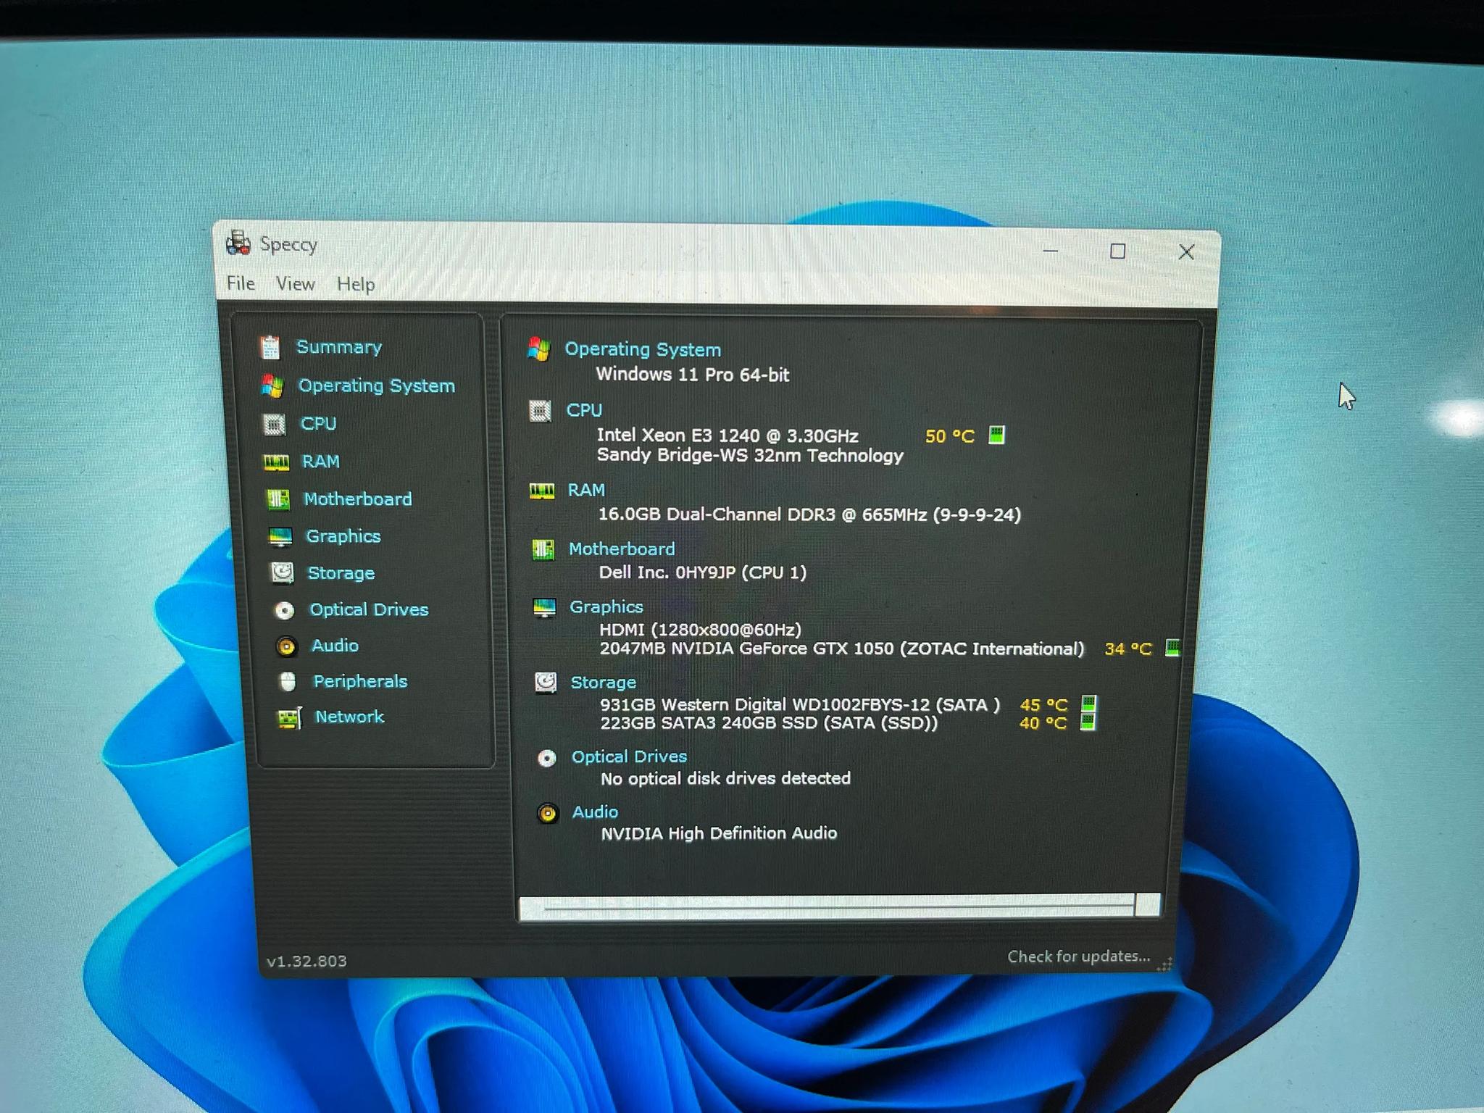
Task: Select the Peripherals mouse icon
Action: pos(287,681)
